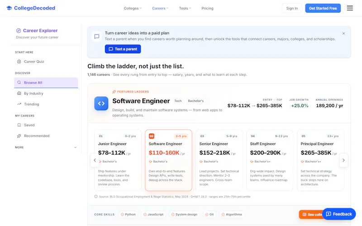Open the highlighted Software Engineer step card

[168, 160]
